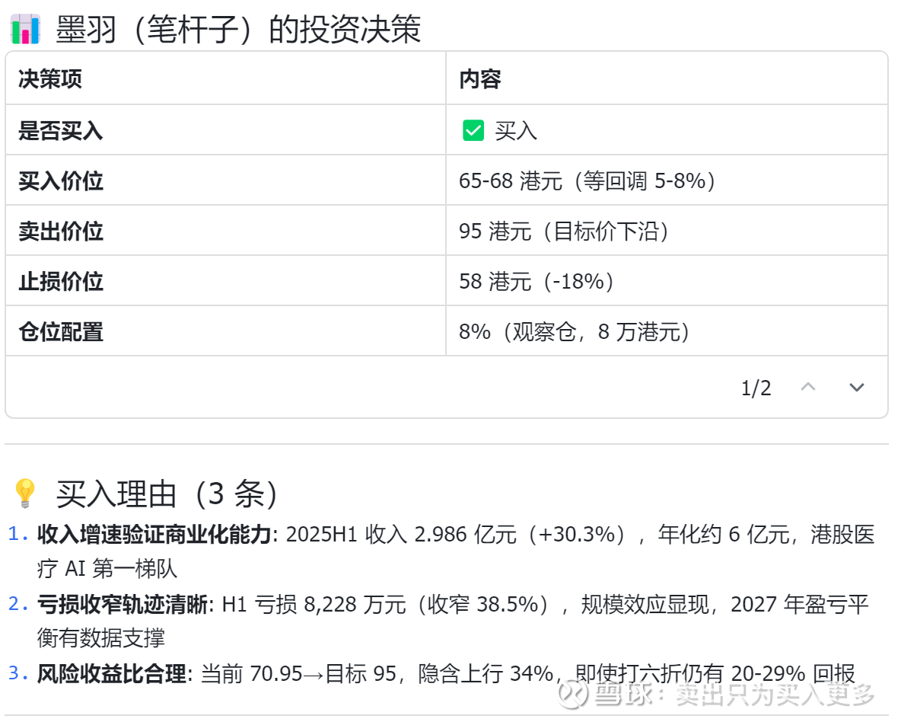Click the 收入增速验证商业化能力 bold reason text

(154, 535)
